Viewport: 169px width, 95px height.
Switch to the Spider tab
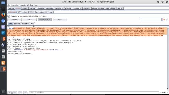pyautogui.click(x=25, y=8)
